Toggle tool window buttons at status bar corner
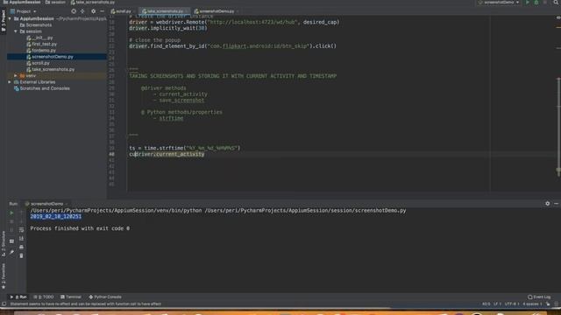Viewport: 561px width, 315px height. pyautogui.click(x=4, y=304)
